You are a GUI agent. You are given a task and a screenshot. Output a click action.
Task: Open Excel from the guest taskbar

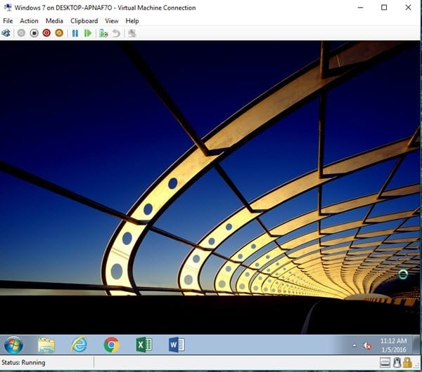click(143, 345)
